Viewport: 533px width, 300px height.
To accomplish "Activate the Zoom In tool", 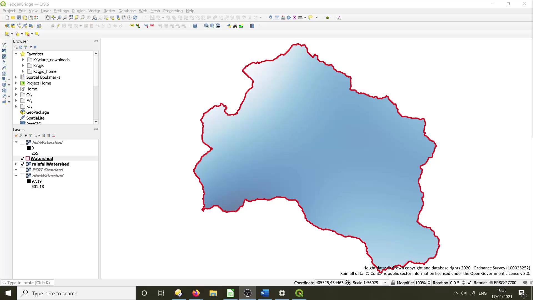I will pyautogui.click(x=59, y=17).
